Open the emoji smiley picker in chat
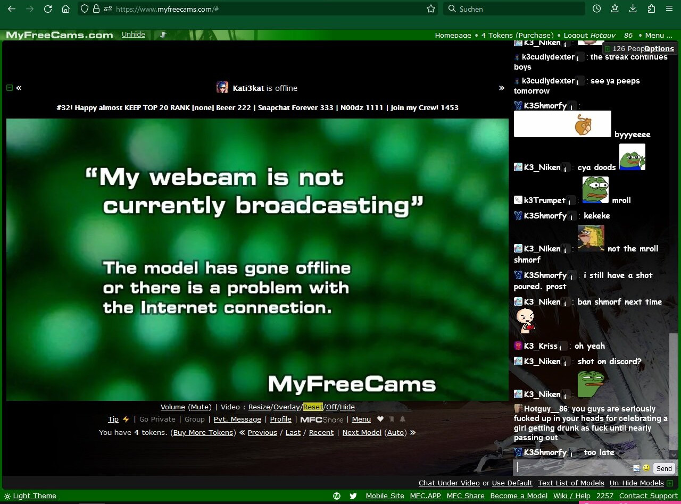Screen dimensions: 681x504 click(x=646, y=468)
